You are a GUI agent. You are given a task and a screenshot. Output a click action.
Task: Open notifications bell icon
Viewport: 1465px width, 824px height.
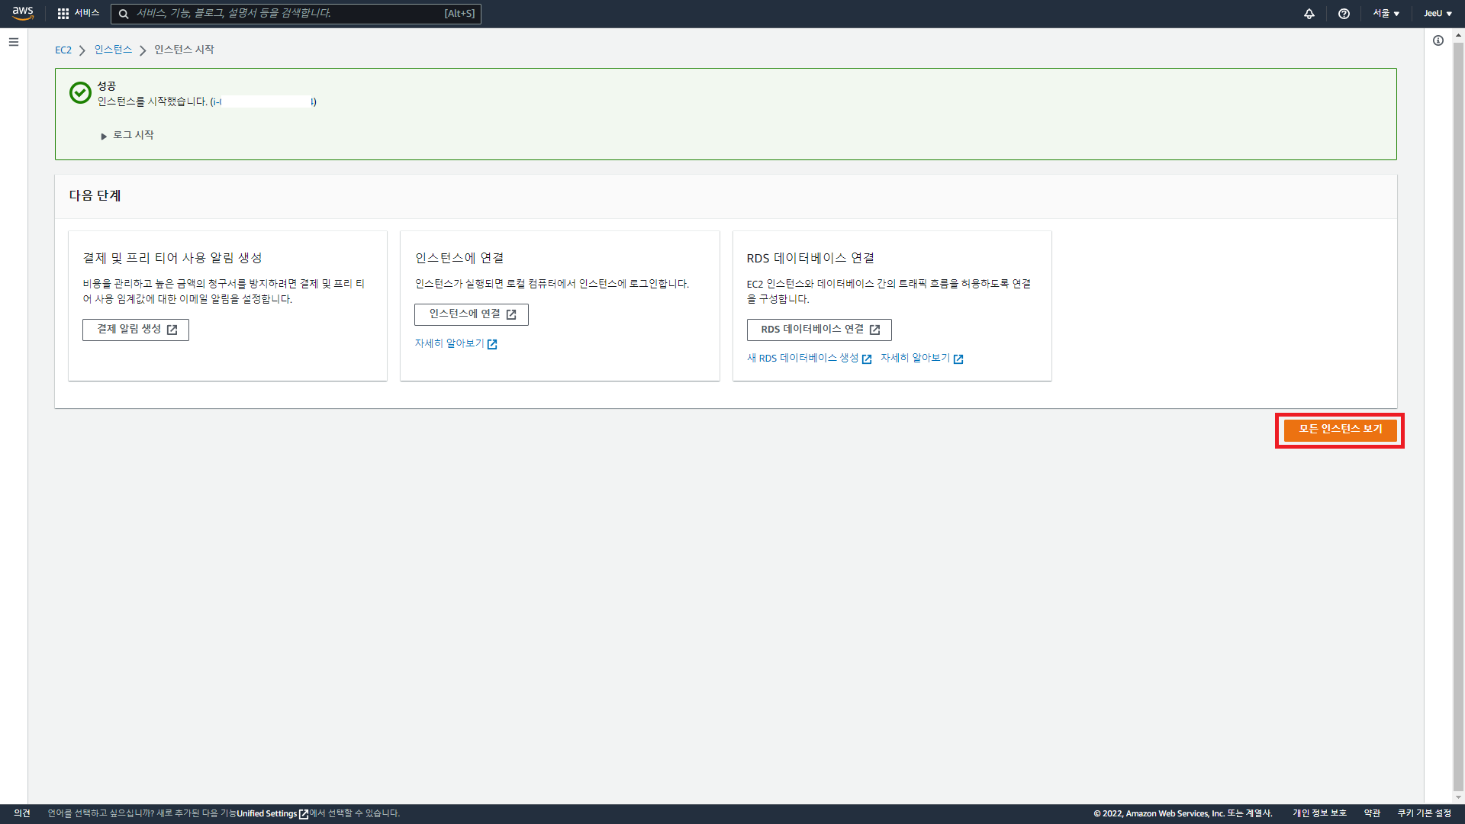coord(1309,14)
